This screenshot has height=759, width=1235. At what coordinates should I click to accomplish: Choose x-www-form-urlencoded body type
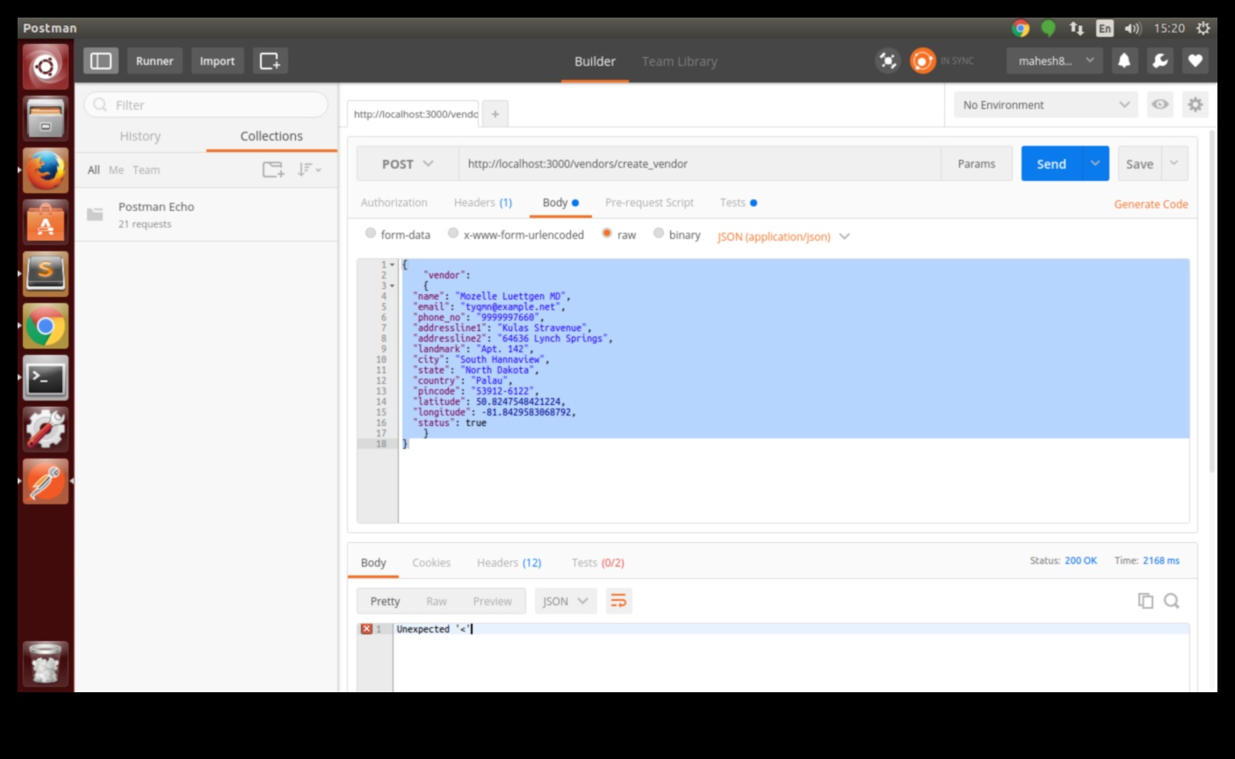point(453,234)
